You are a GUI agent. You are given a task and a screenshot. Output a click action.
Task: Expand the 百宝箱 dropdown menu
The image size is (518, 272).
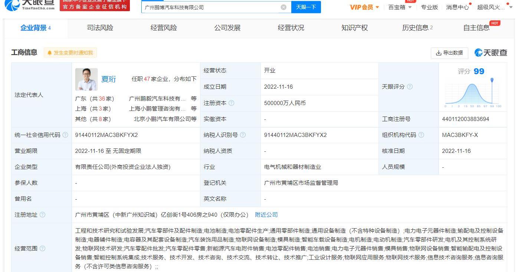(400, 7)
